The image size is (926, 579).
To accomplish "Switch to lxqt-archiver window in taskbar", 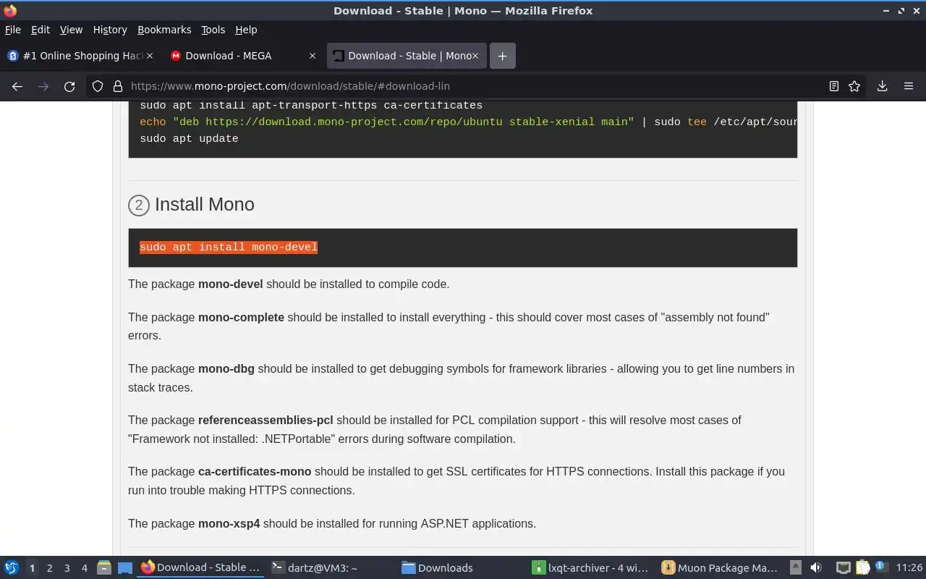I will pos(592,568).
